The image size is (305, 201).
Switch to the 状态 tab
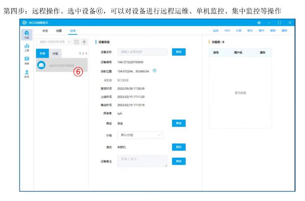(x=45, y=31)
